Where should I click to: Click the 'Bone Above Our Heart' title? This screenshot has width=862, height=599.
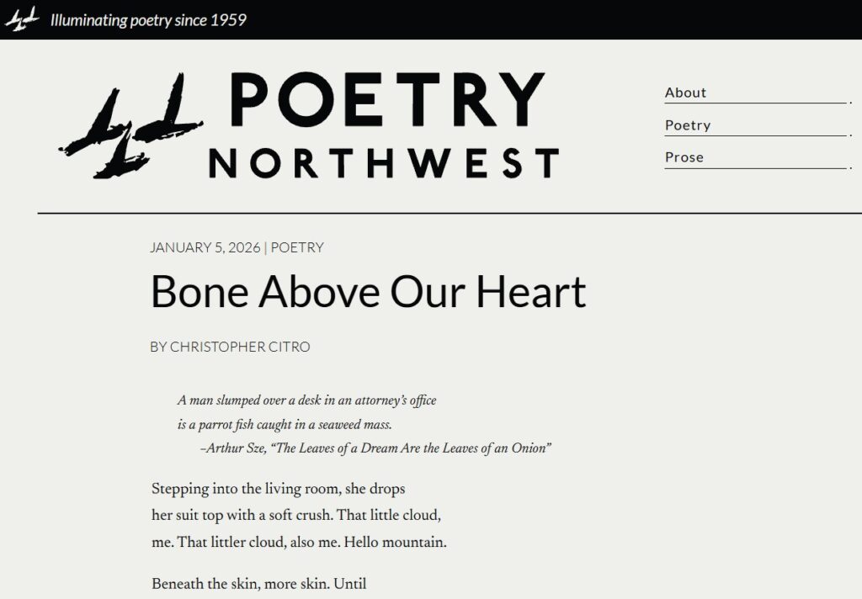pos(368,292)
